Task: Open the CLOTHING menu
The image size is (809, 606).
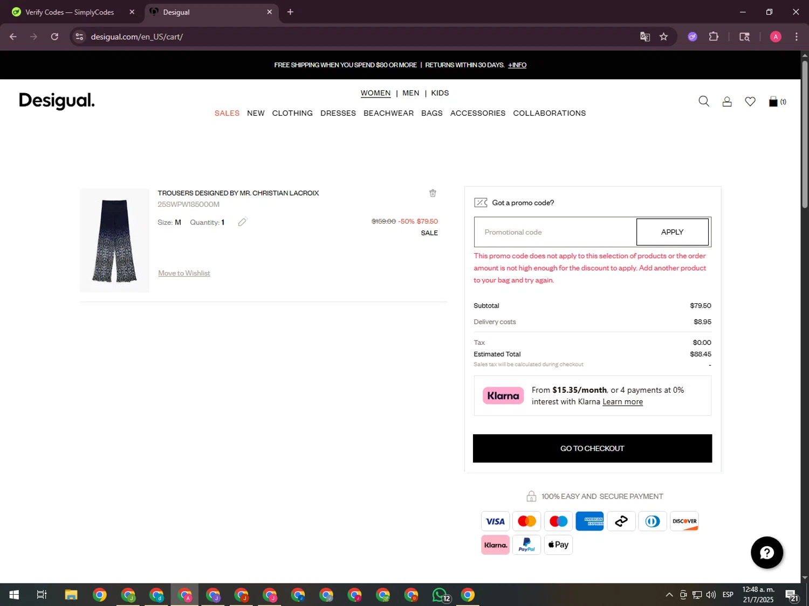Action: pos(292,113)
